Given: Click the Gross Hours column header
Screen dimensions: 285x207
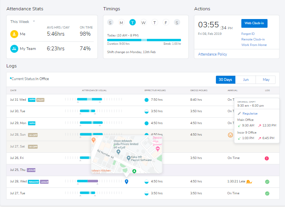Looking at the screenshot, I should (198, 90).
